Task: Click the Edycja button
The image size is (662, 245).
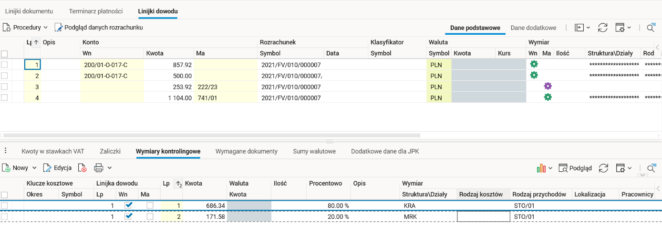Action: point(58,168)
